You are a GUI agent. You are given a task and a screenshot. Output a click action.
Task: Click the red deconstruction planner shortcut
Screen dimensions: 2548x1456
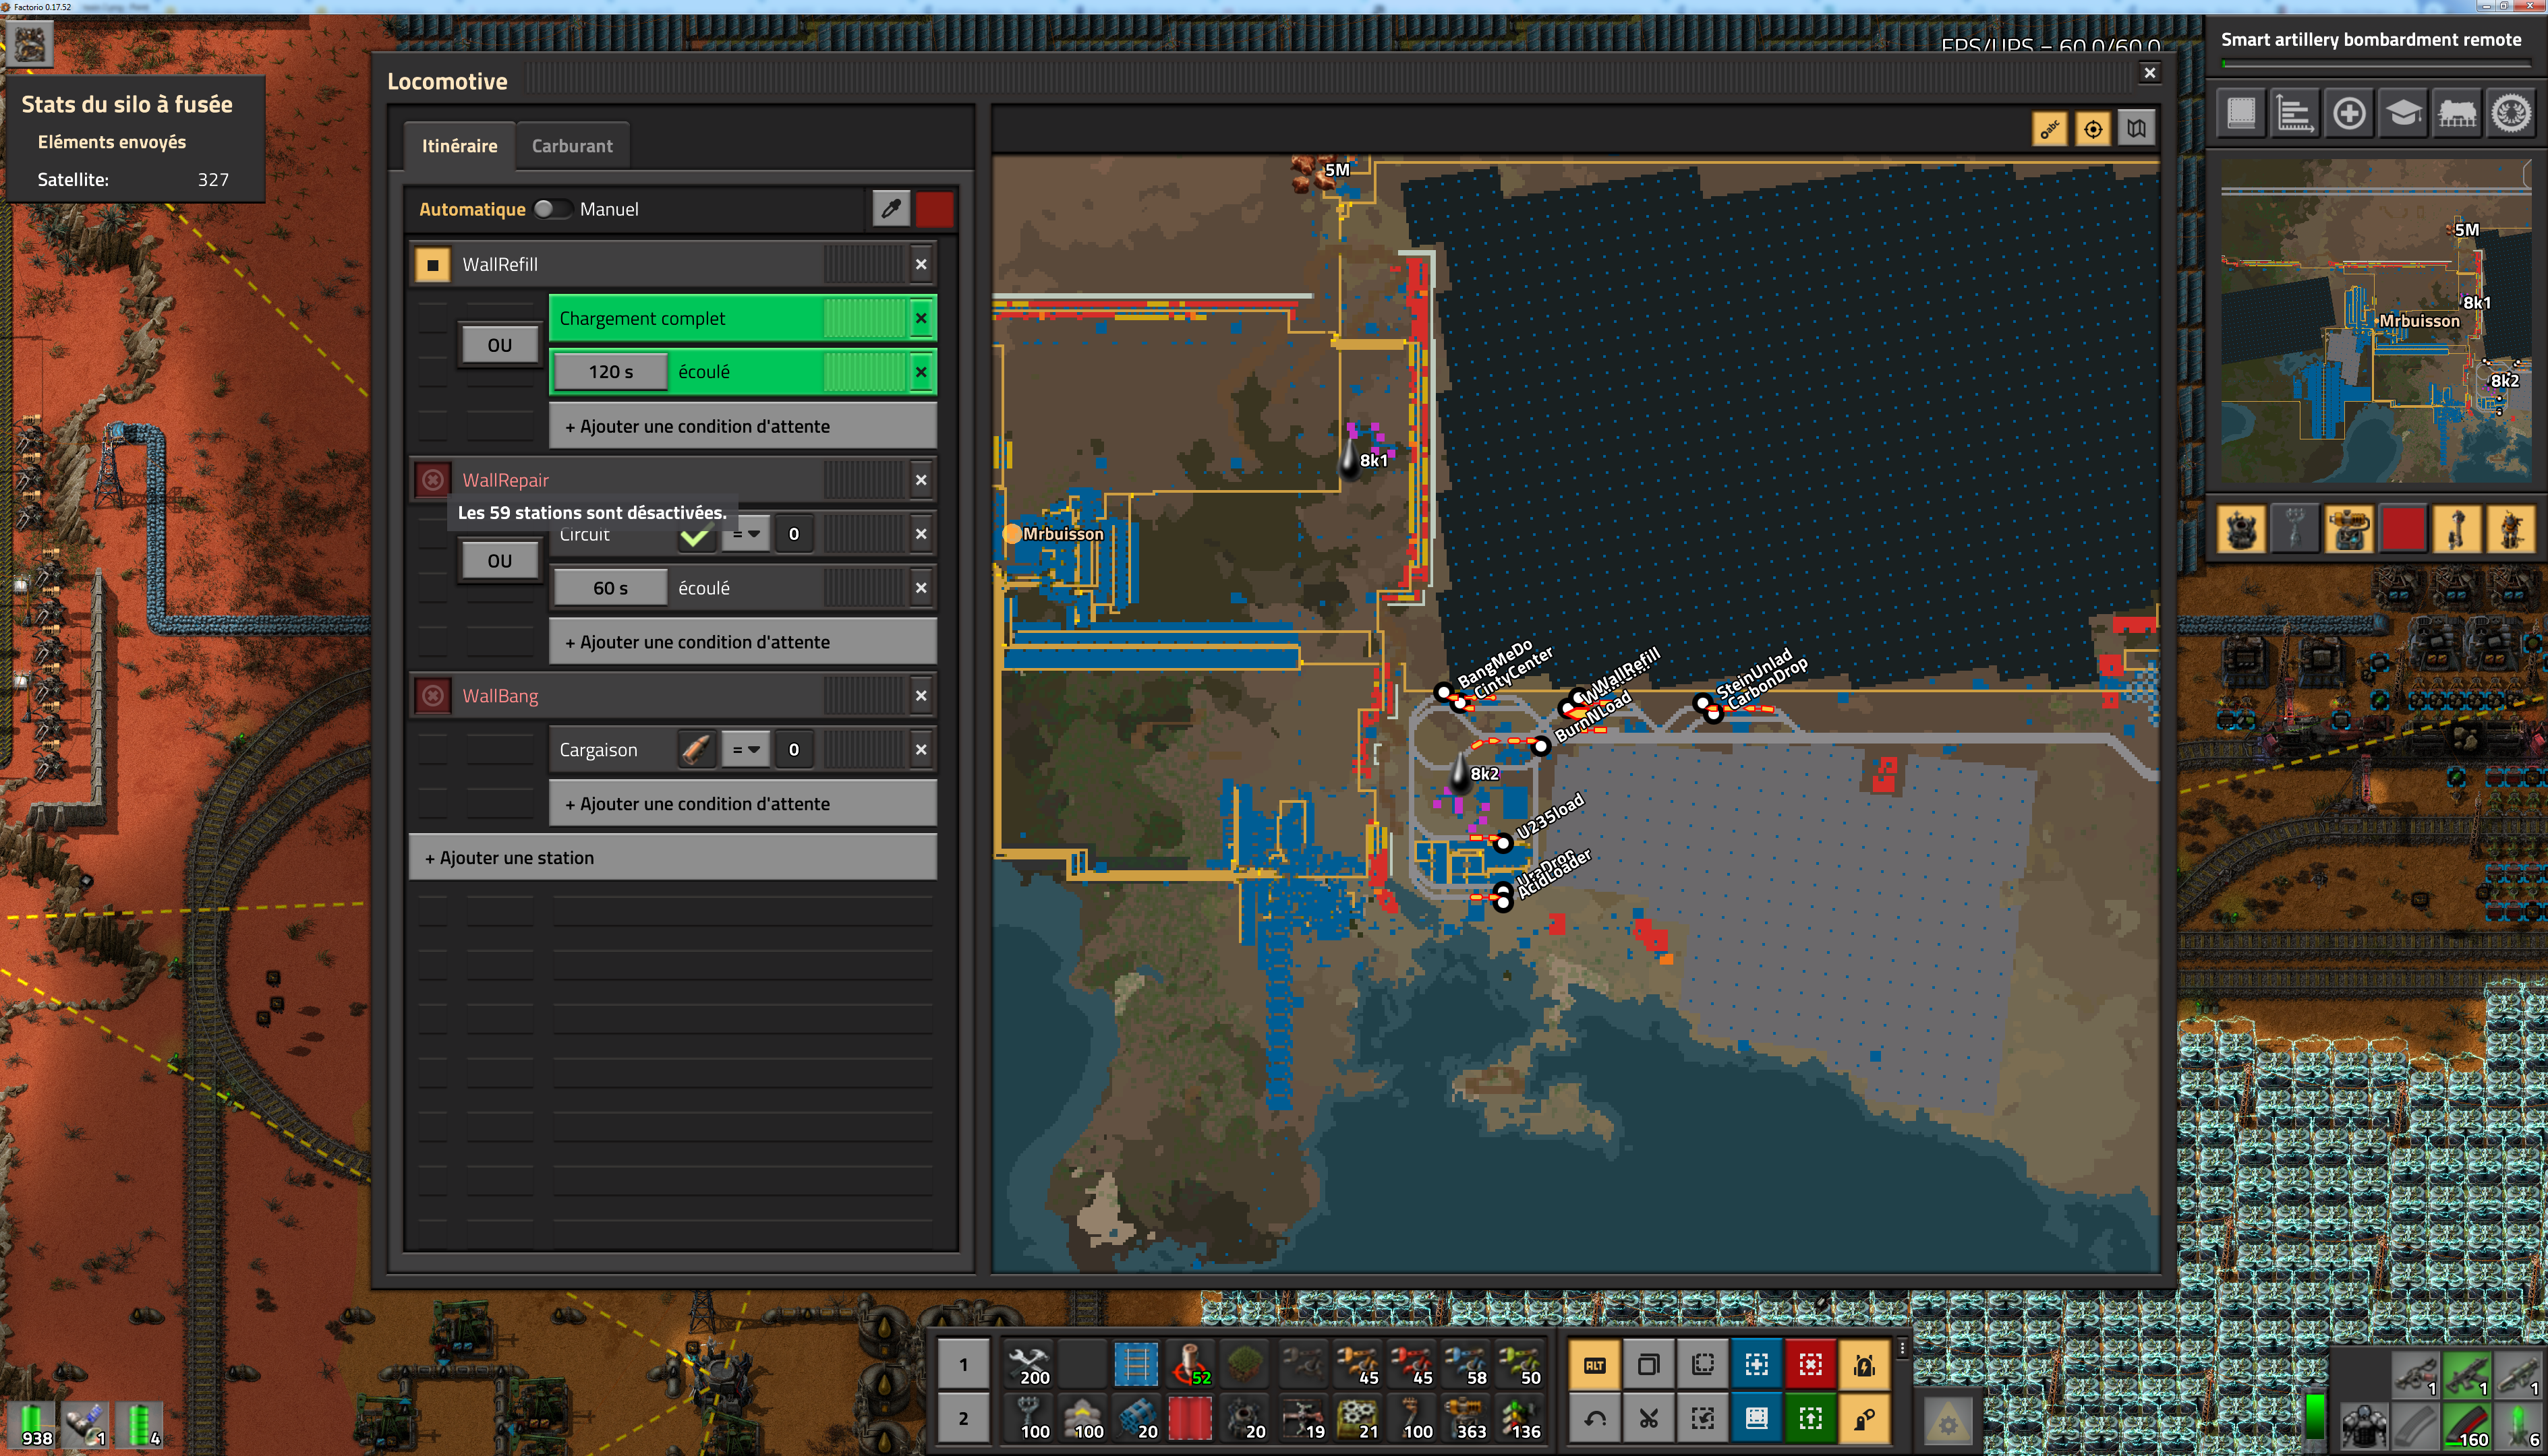[x=1811, y=1365]
